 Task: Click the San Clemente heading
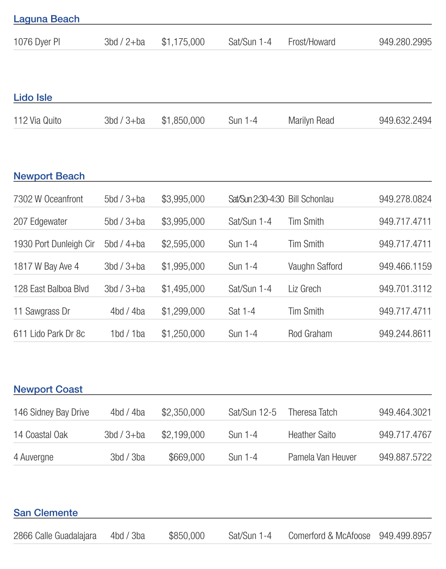(45, 513)
